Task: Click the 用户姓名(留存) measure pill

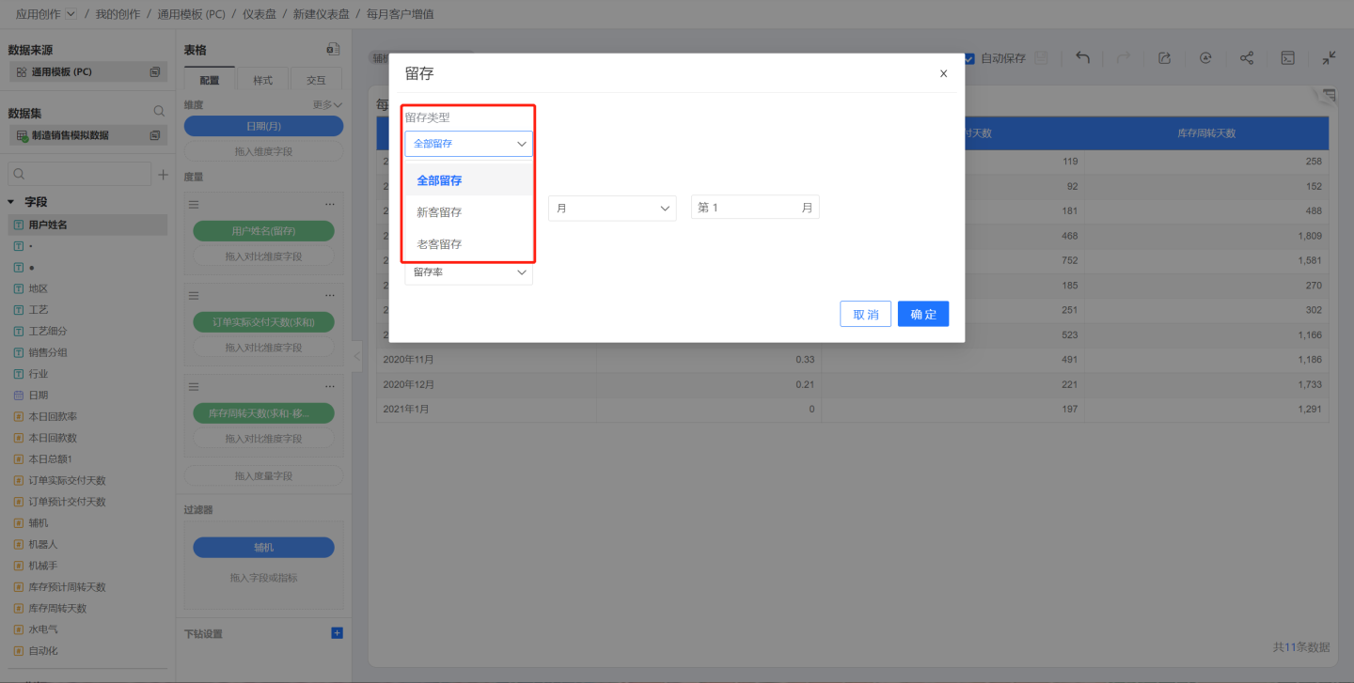Action: coord(263,231)
